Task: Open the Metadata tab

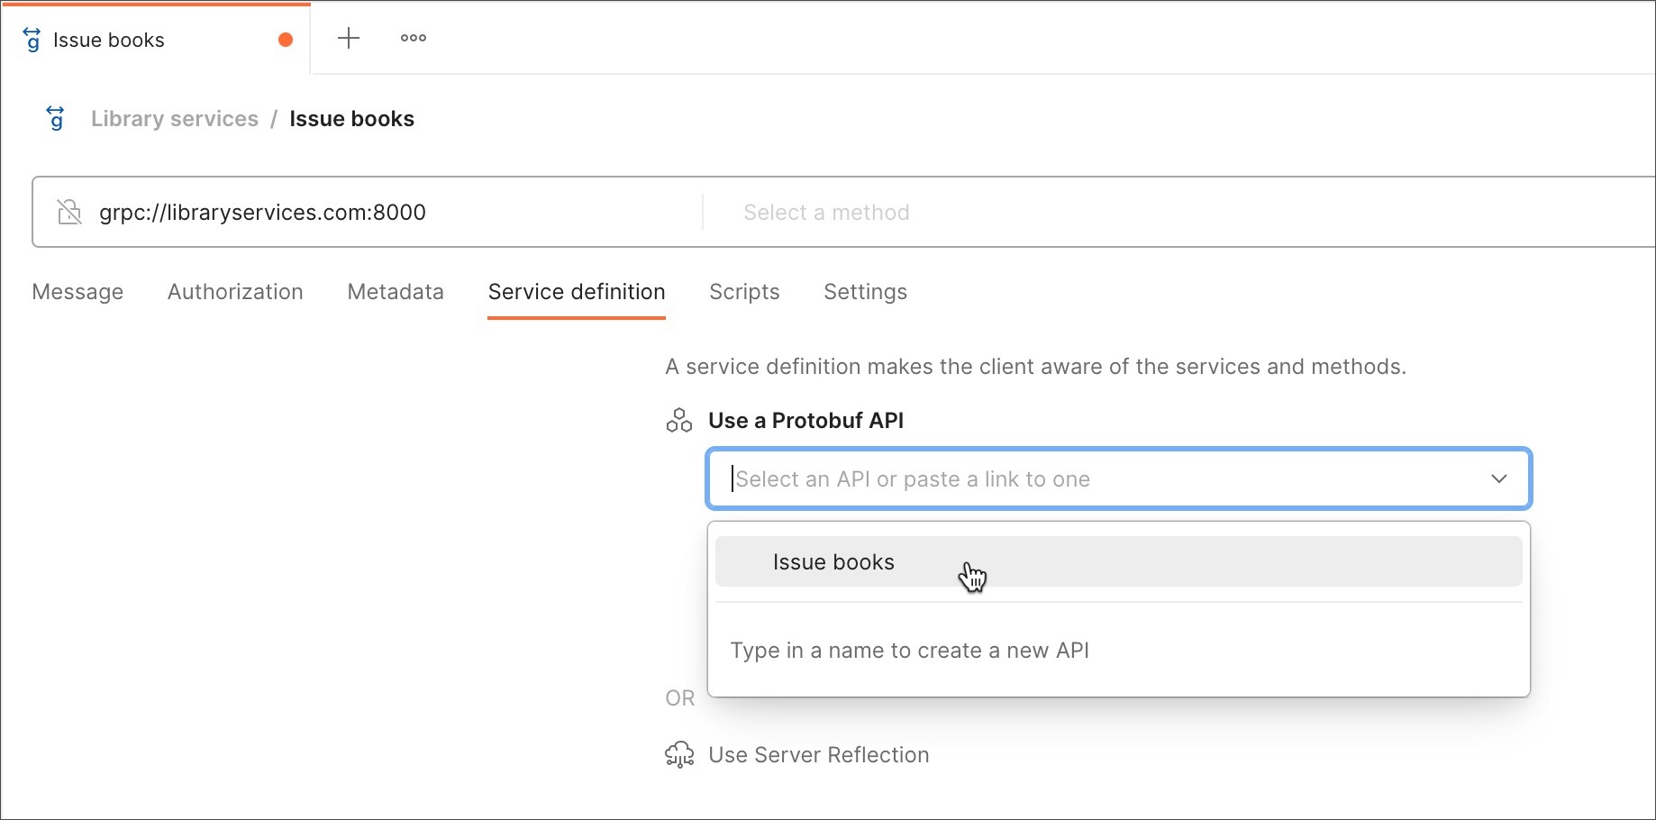Action: (x=396, y=292)
